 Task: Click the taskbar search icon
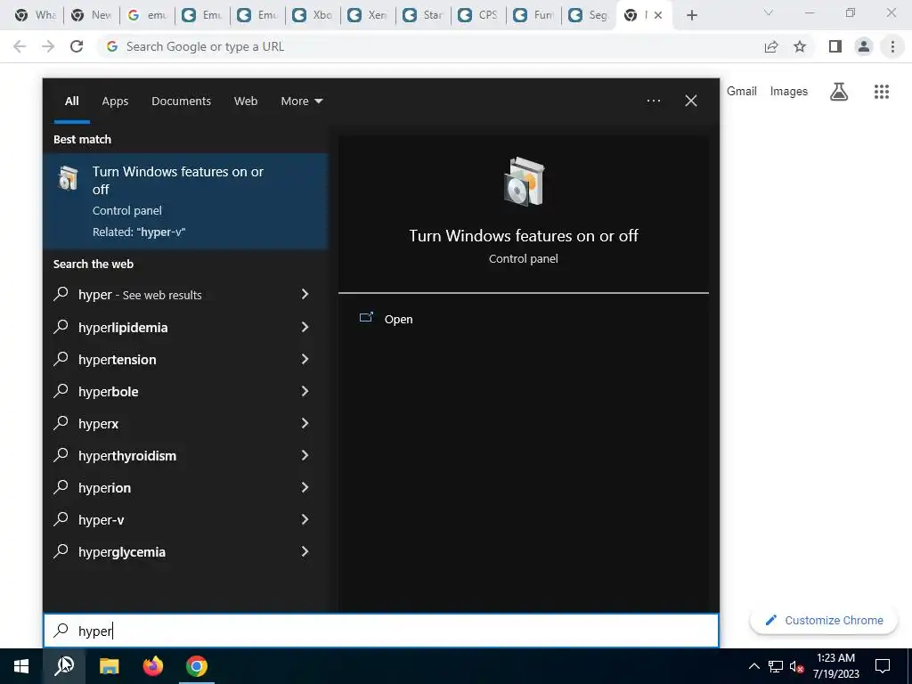pos(64,666)
